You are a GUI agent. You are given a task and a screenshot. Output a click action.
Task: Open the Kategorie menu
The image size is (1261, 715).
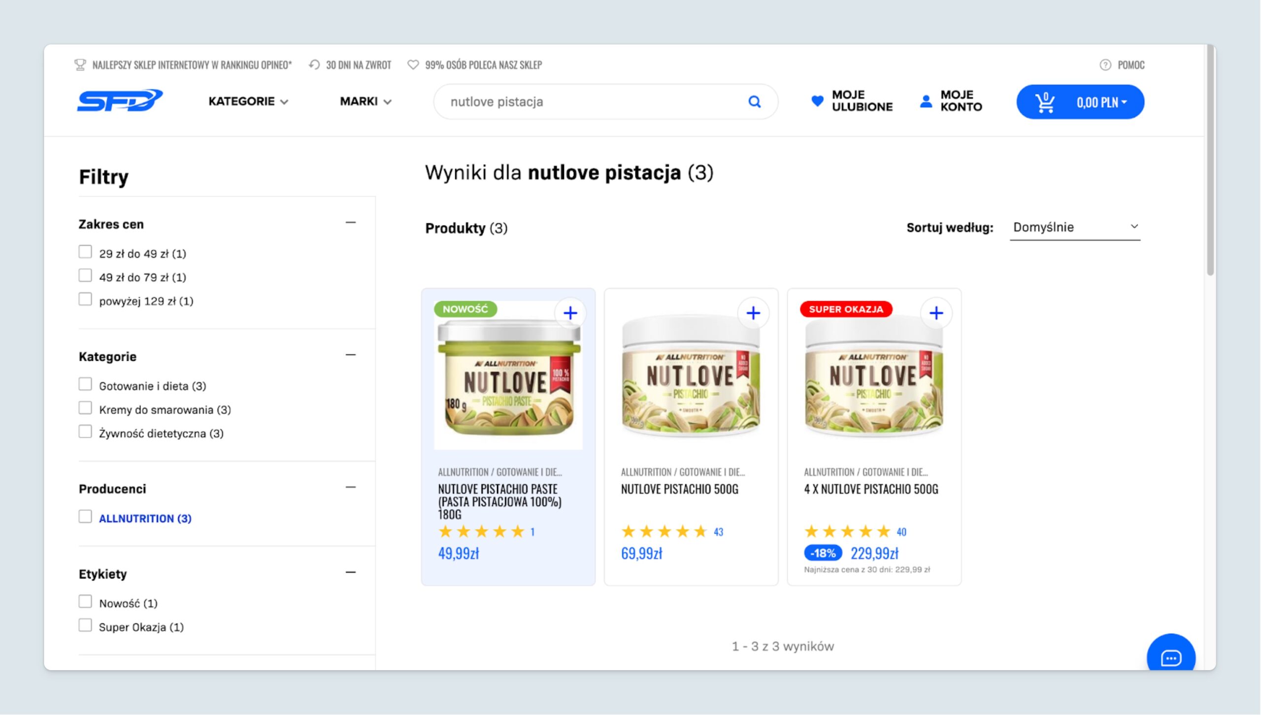click(248, 102)
